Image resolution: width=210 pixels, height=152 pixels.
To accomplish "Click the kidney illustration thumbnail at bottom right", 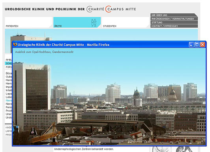I will (x=174, y=149).
